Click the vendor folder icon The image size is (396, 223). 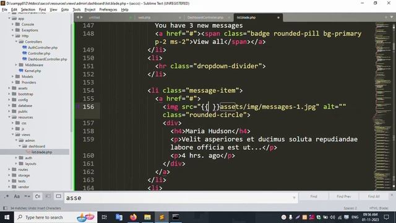(x=14, y=187)
